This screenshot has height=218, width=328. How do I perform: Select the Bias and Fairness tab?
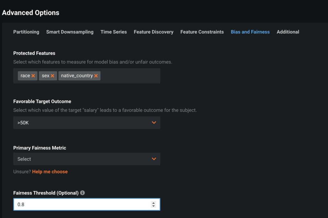point(250,32)
